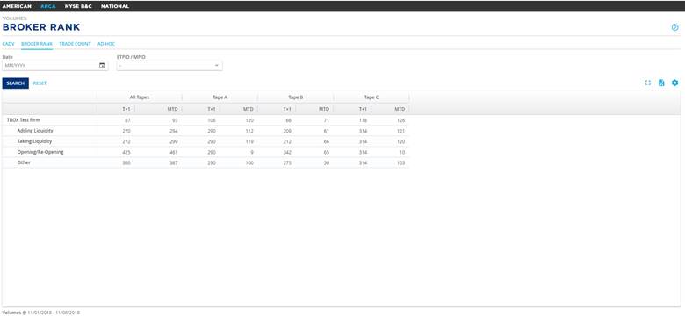685x317 pixels.
Task: Click the fullscreen expand icon
Action: coord(648,83)
